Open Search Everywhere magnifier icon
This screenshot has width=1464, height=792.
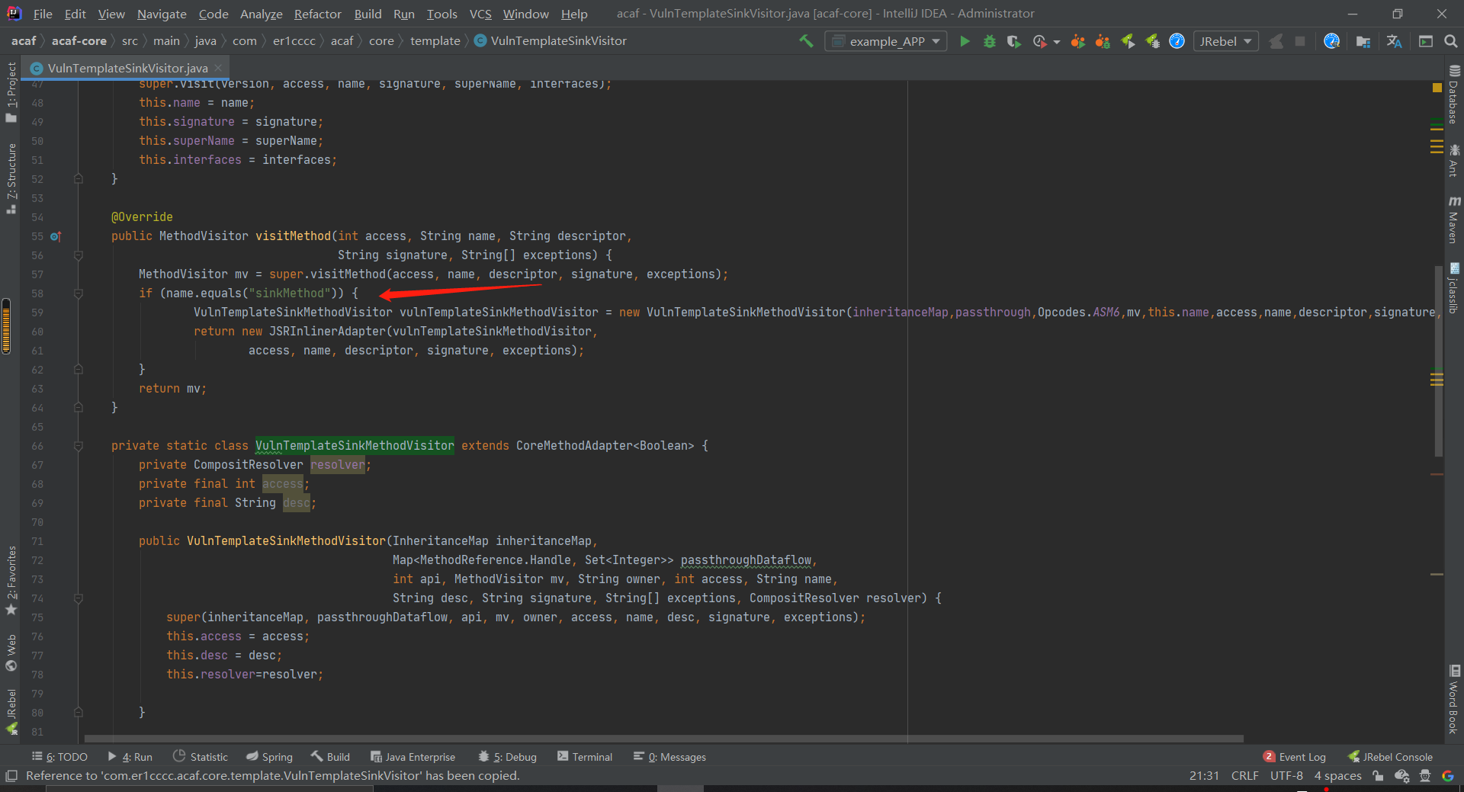coord(1451,41)
